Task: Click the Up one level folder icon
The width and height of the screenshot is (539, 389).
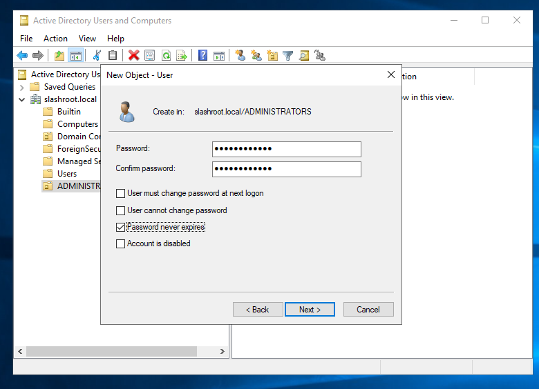Action: (x=59, y=56)
